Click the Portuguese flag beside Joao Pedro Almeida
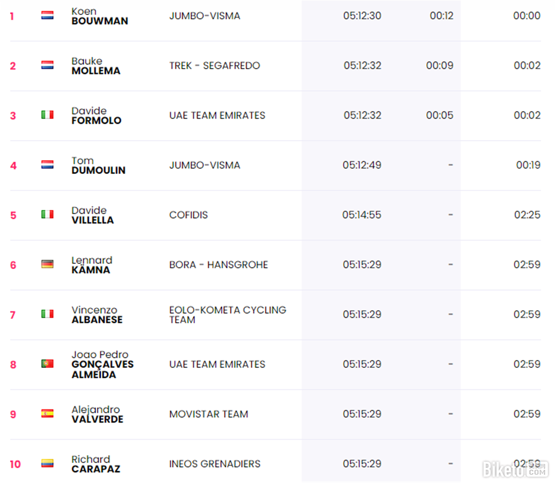556x483 pixels. pyautogui.click(x=47, y=364)
